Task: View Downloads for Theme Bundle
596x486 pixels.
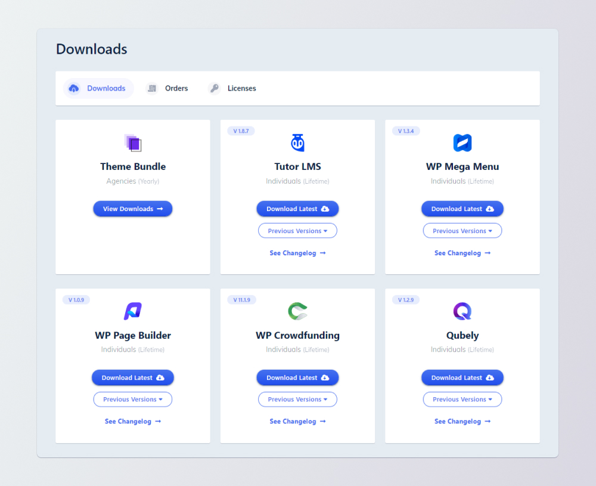Action: (133, 209)
